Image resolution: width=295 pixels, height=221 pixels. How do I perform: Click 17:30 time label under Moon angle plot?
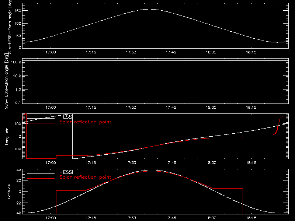[131, 108]
